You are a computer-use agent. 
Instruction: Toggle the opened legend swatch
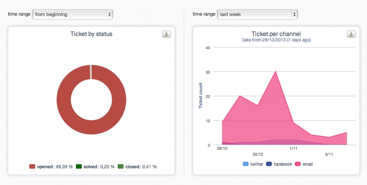click(x=32, y=167)
